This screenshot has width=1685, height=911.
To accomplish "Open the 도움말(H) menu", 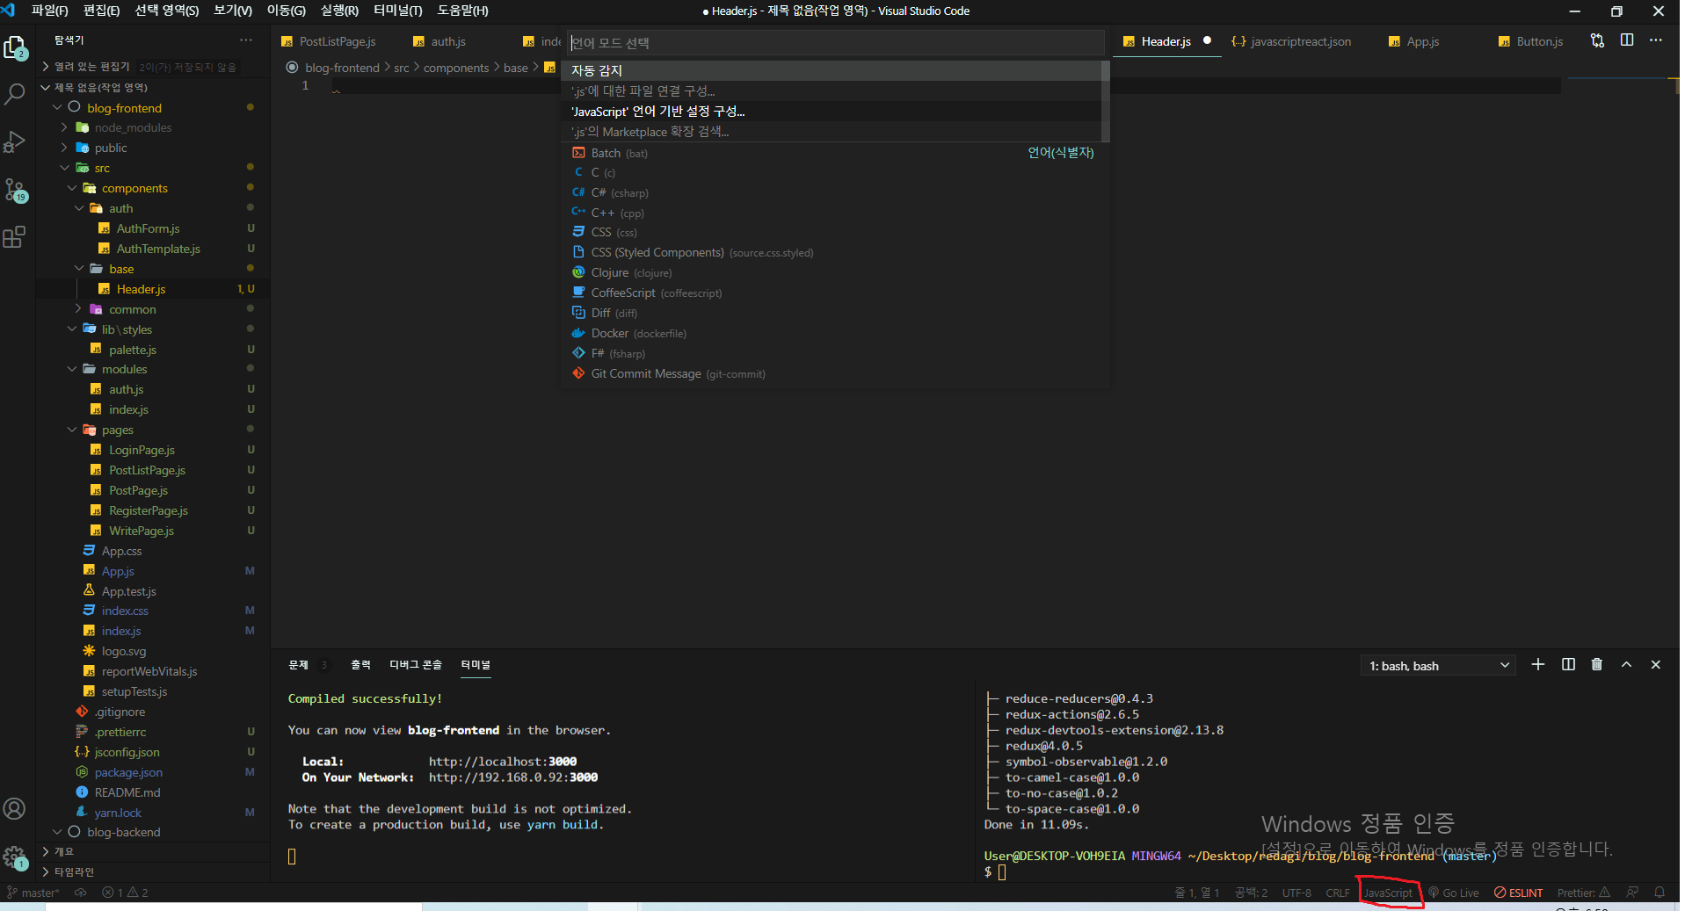I will (462, 11).
